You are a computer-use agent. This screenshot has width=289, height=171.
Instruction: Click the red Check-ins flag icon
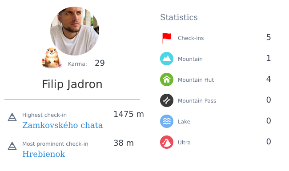167,38
